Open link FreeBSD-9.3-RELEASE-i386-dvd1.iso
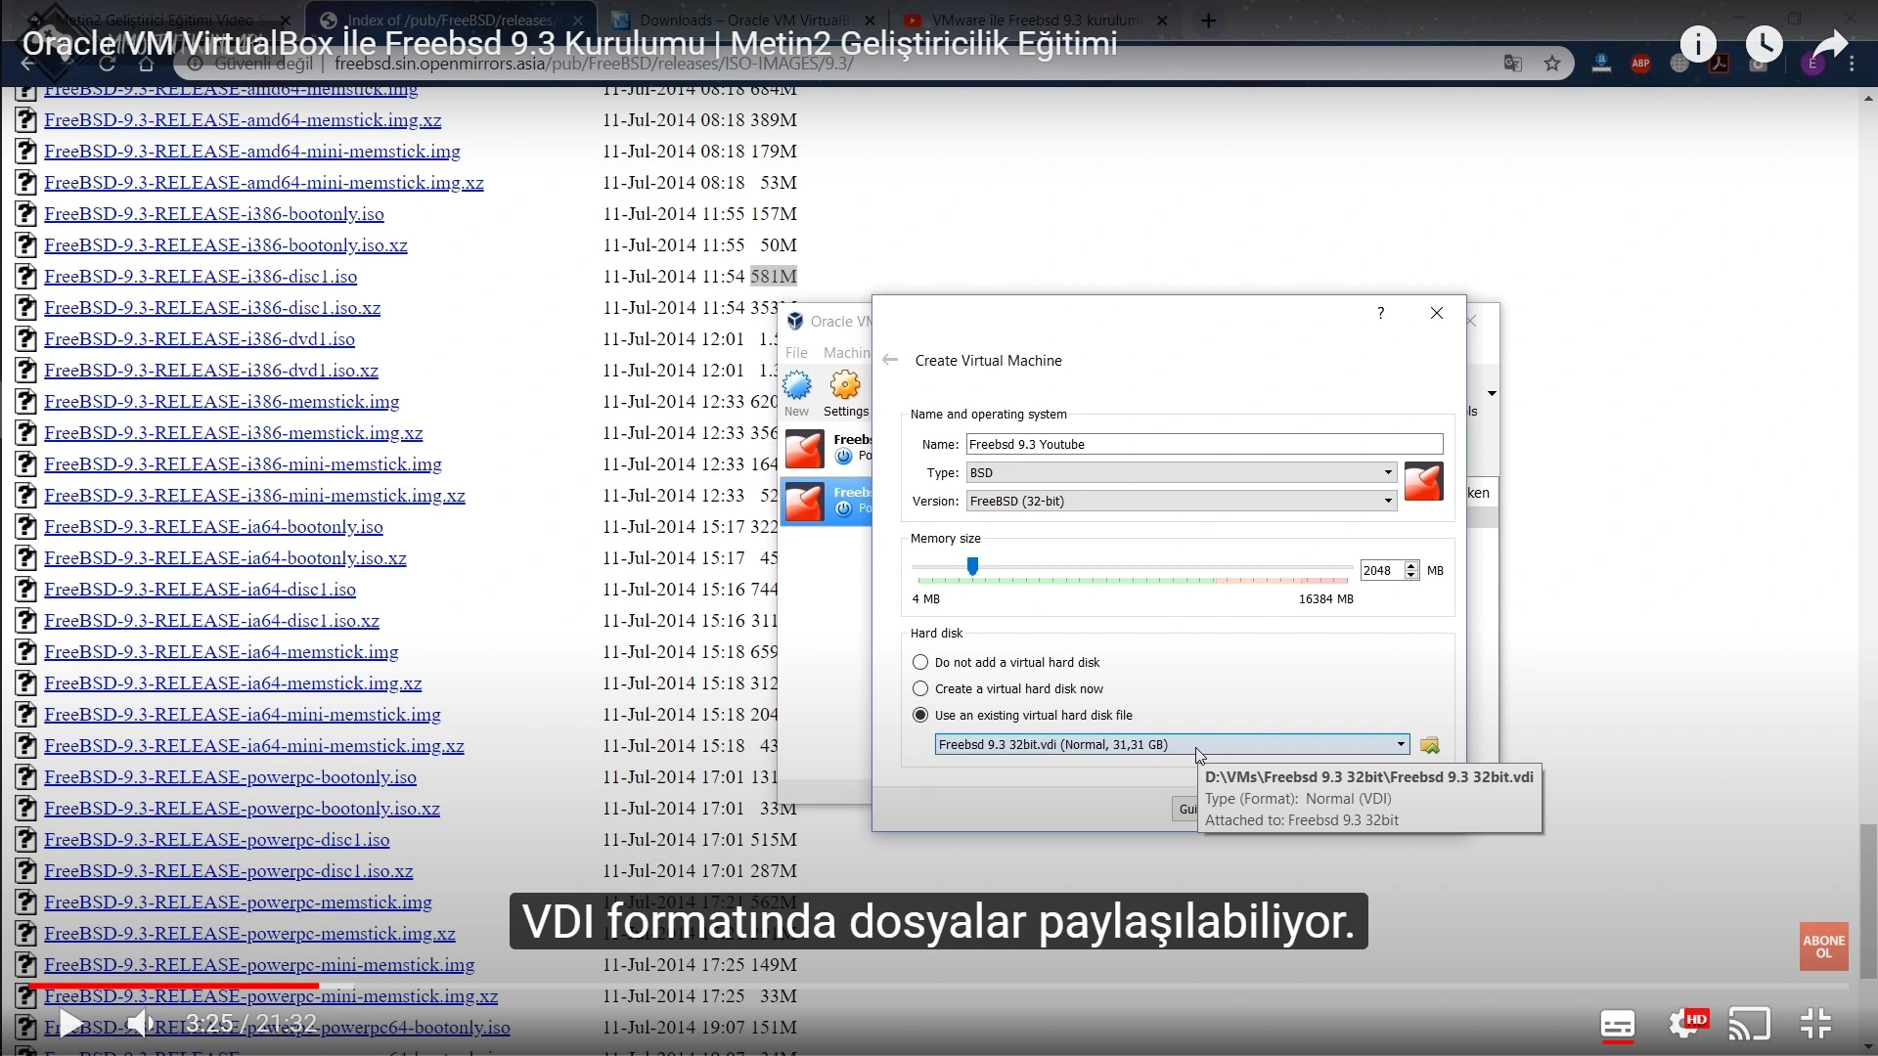 coord(200,339)
